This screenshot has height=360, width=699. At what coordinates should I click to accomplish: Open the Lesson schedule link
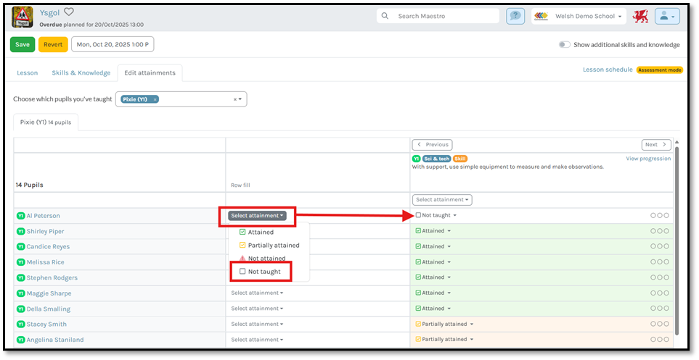(608, 70)
